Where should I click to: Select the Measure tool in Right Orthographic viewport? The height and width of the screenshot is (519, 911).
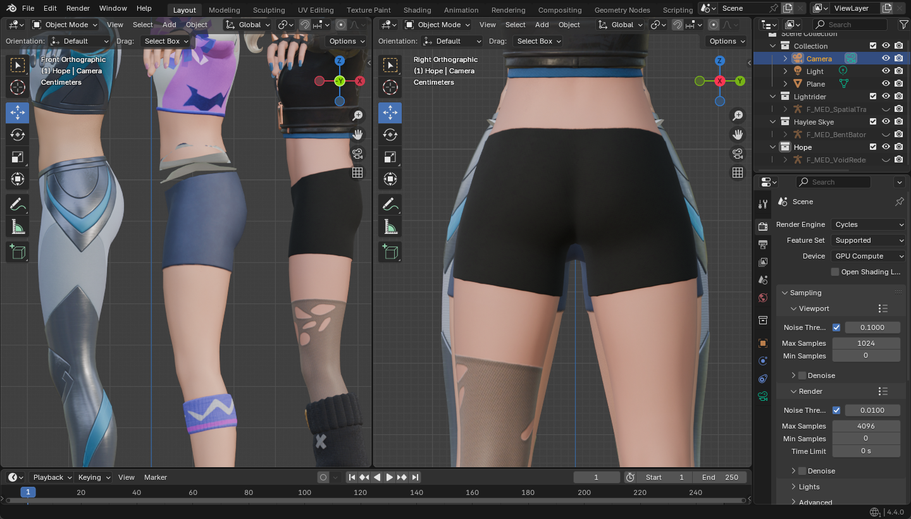(390, 227)
